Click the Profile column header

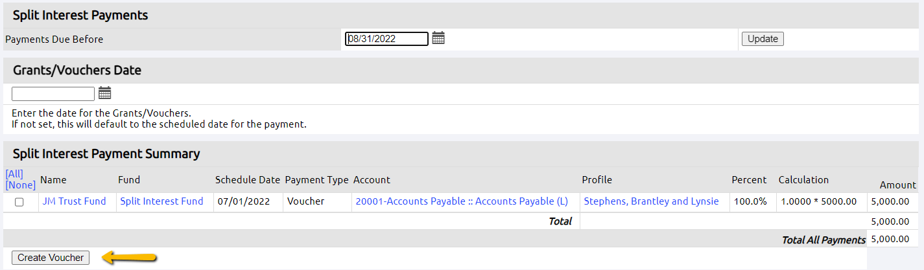597,180
